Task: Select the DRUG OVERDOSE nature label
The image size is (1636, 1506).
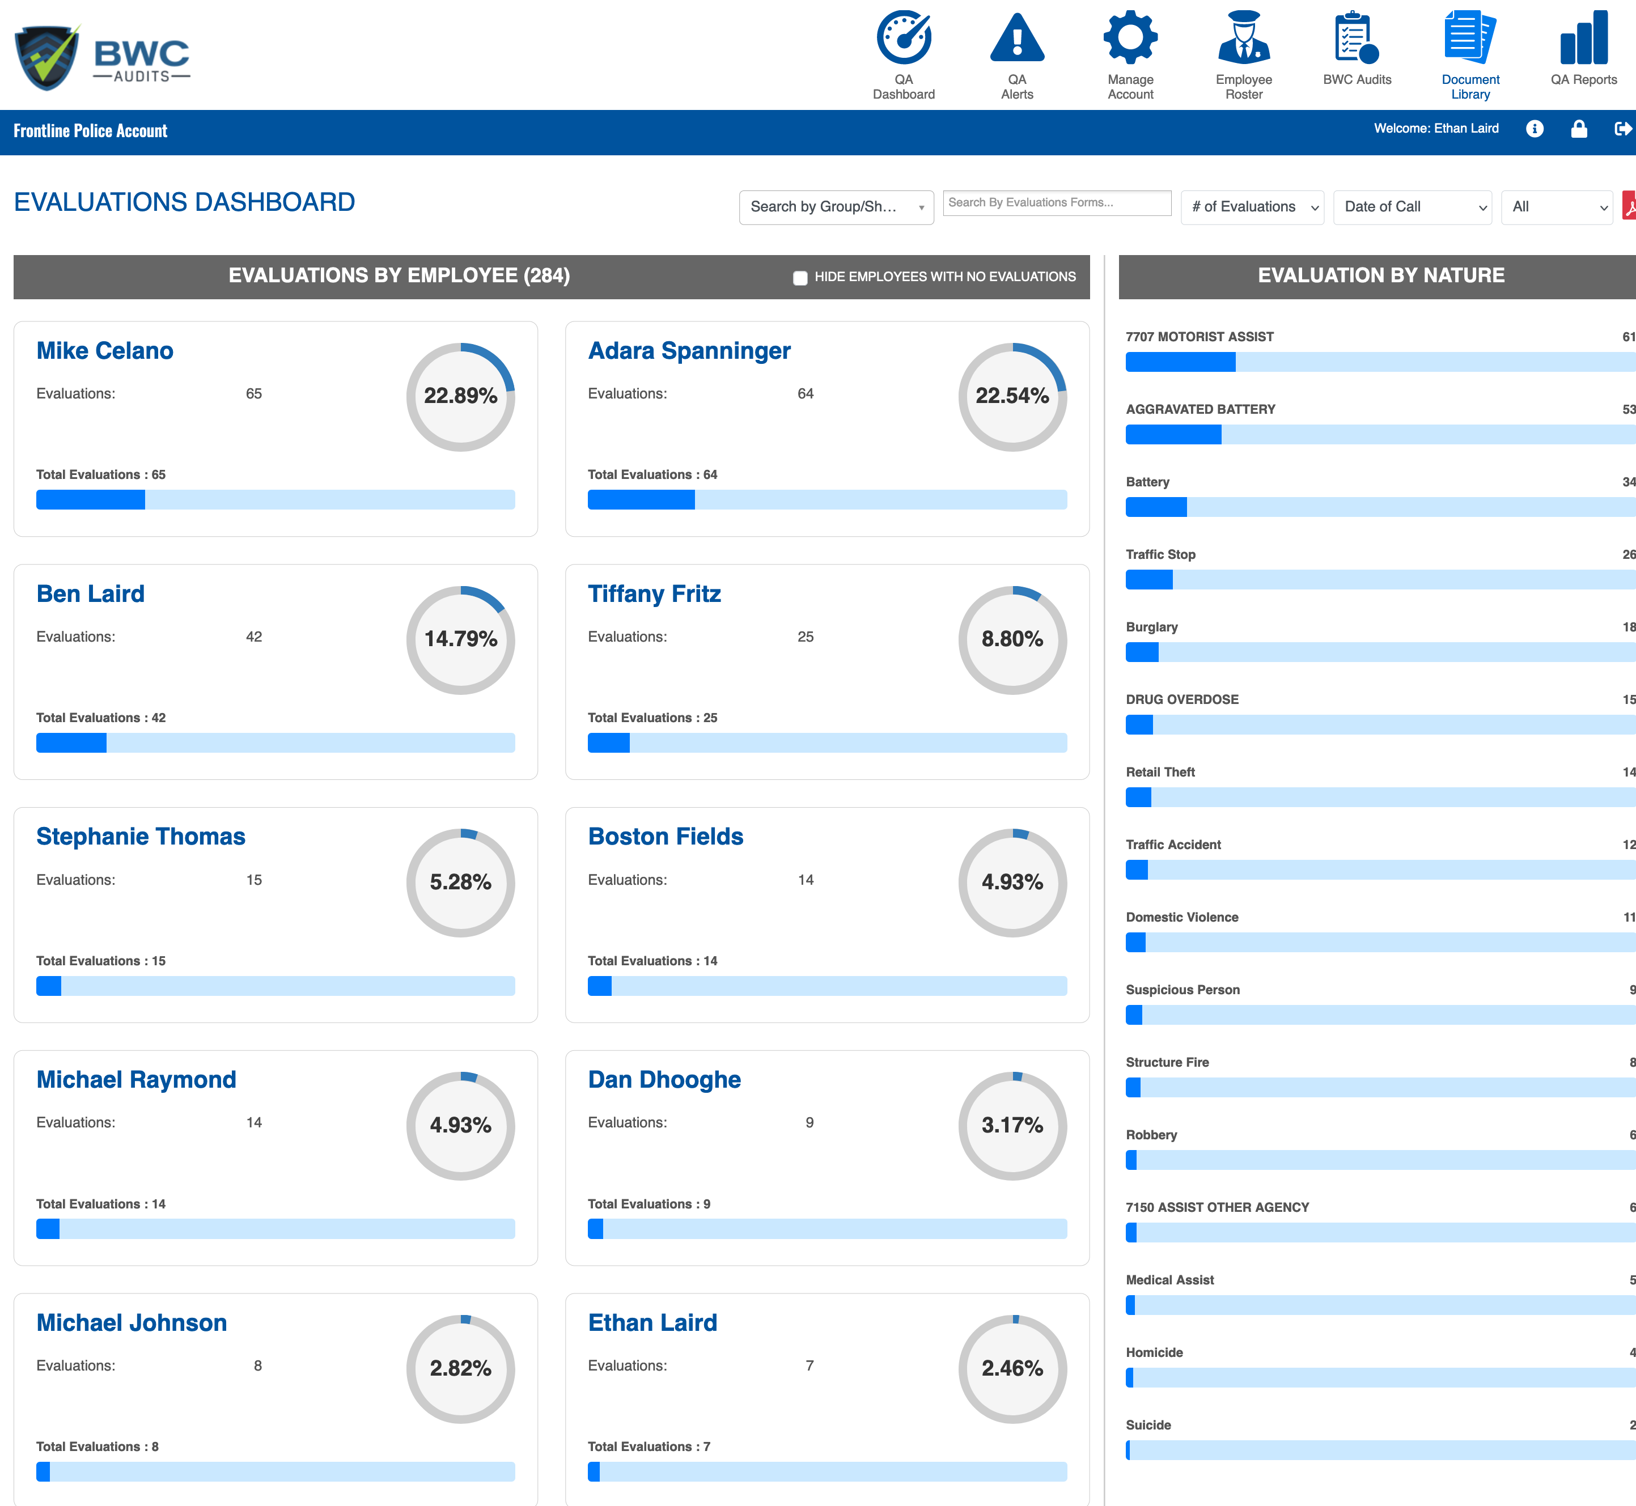Action: (x=1182, y=699)
